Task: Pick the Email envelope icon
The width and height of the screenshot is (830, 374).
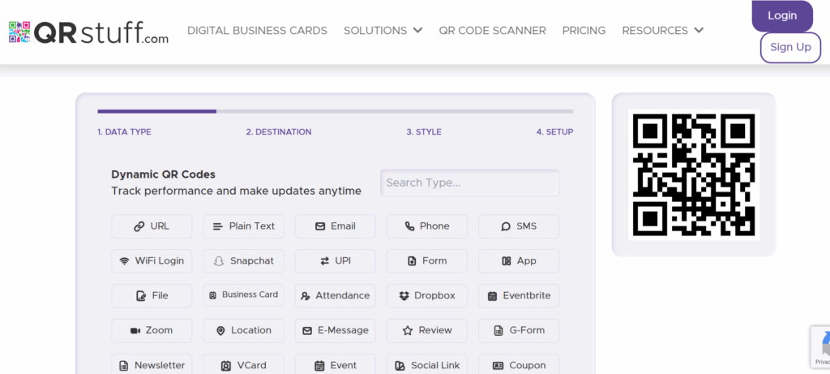Action: (x=319, y=226)
